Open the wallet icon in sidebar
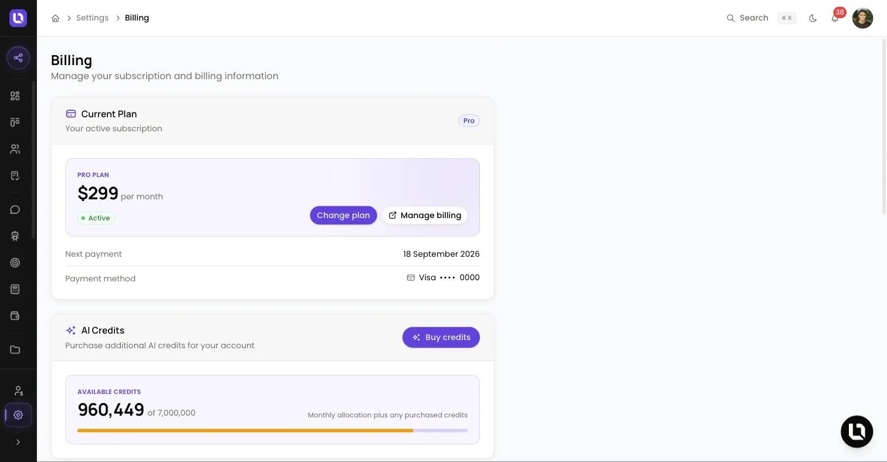Image resolution: width=887 pixels, height=462 pixels. pos(15,316)
